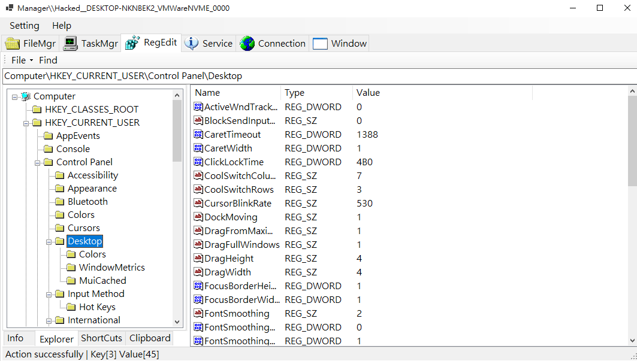Click the registry path address field
The image size is (637, 361).
(318, 76)
